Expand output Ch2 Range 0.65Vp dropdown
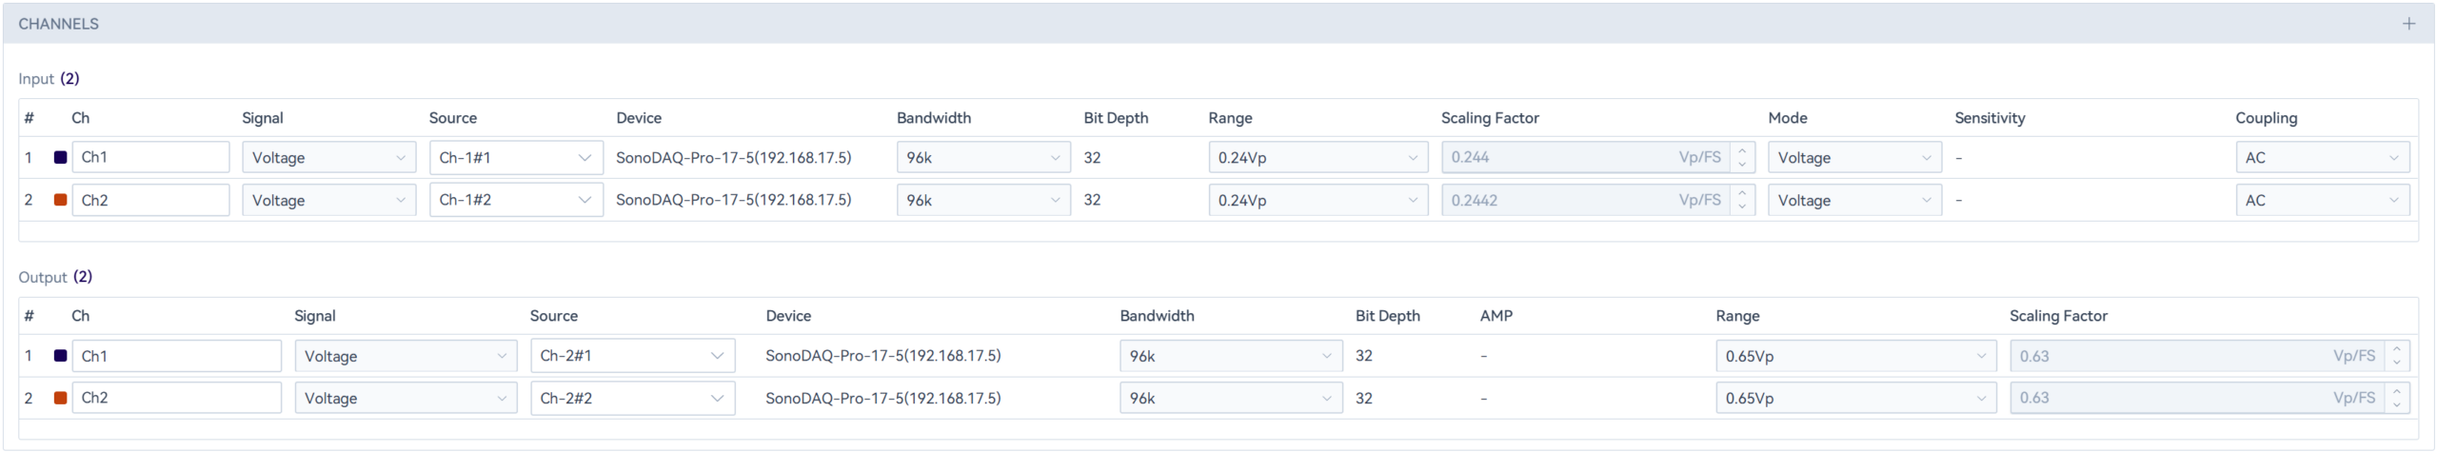The width and height of the screenshot is (2437, 452). point(1854,398)
